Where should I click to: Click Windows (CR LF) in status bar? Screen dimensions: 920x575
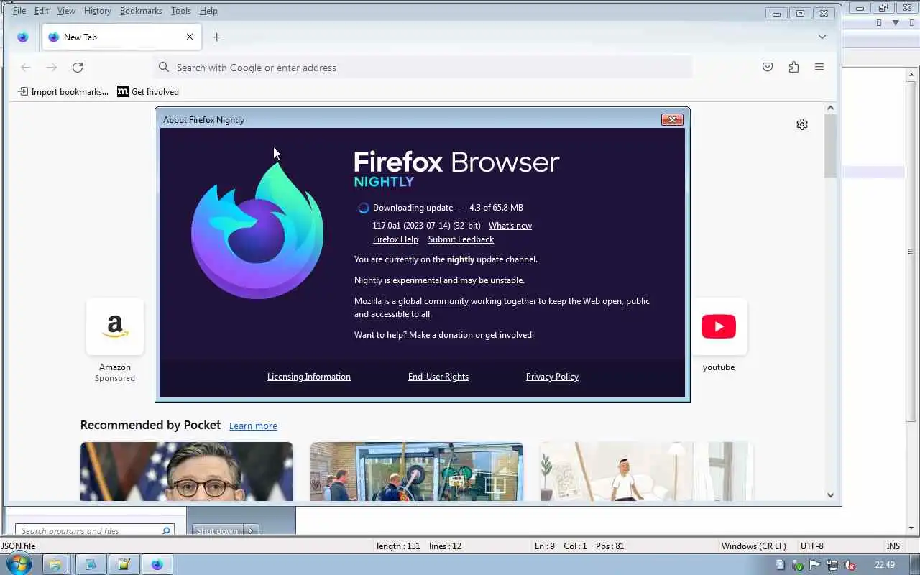pyautogui.click(x=753, y=546)
